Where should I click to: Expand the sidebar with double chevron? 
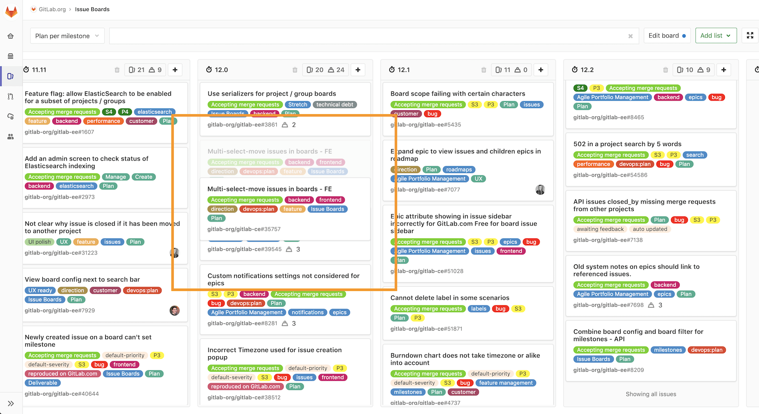point(11,403)
